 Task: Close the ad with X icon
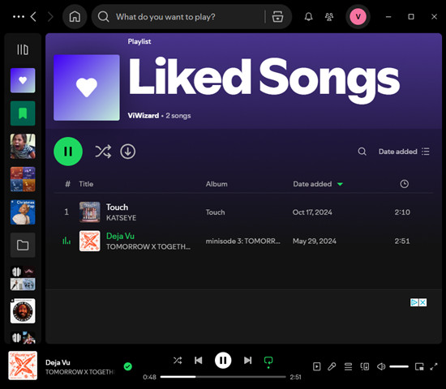tap(422, 302)
